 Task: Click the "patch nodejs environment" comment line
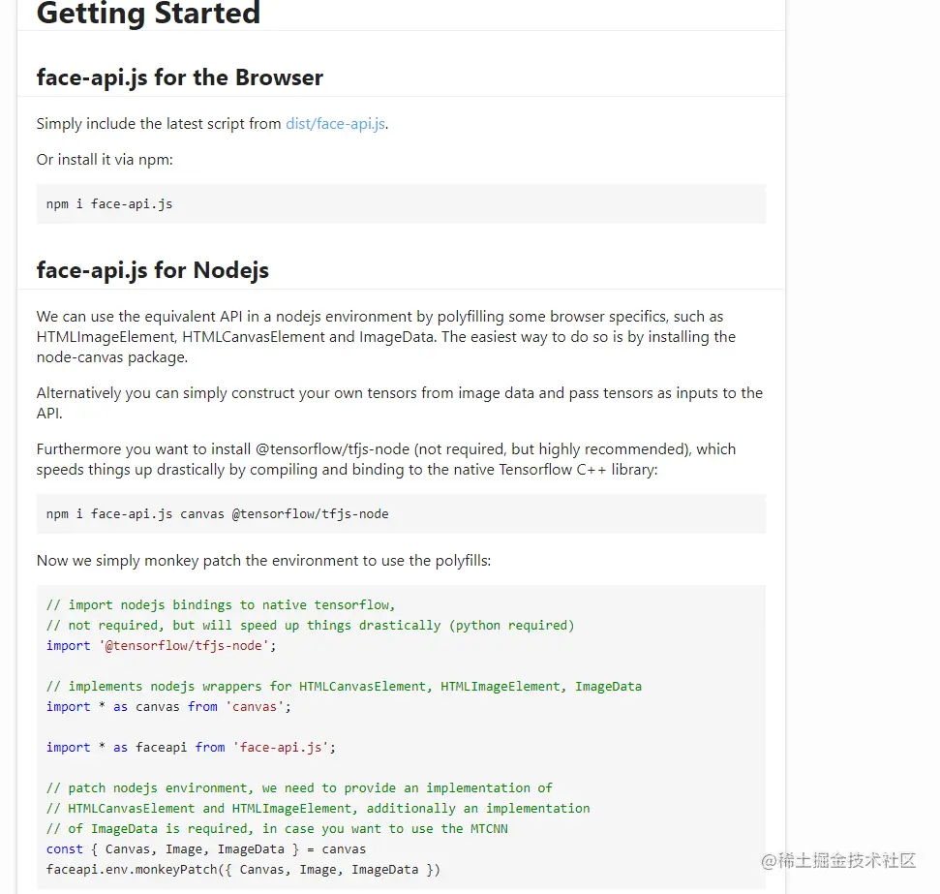pos(299,787)
